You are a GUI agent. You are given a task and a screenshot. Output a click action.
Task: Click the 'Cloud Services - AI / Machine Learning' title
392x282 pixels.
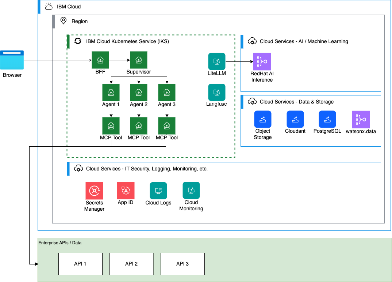304,41
